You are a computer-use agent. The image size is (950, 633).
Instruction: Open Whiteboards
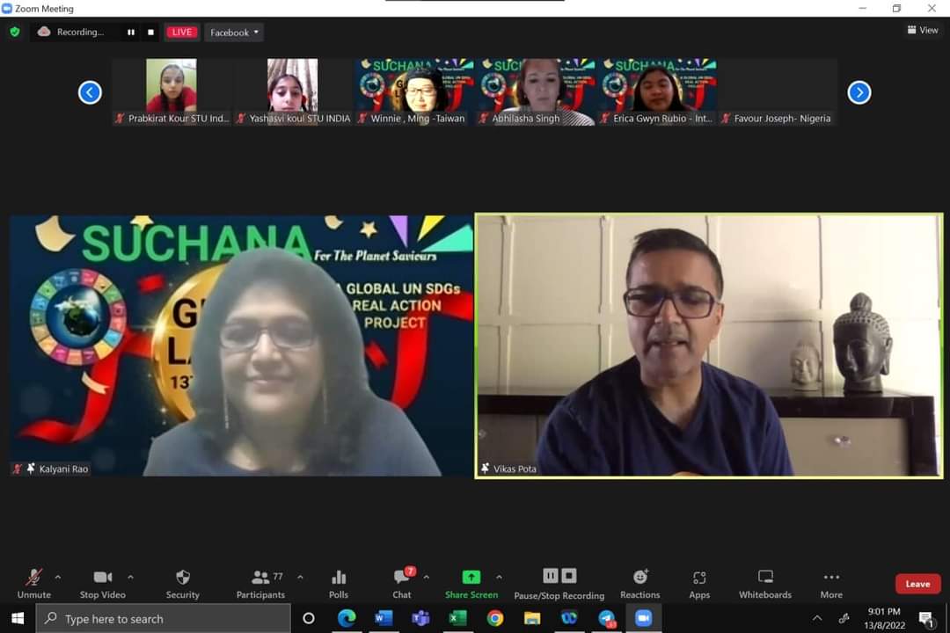pyautogui.click(x=765, y=584)
